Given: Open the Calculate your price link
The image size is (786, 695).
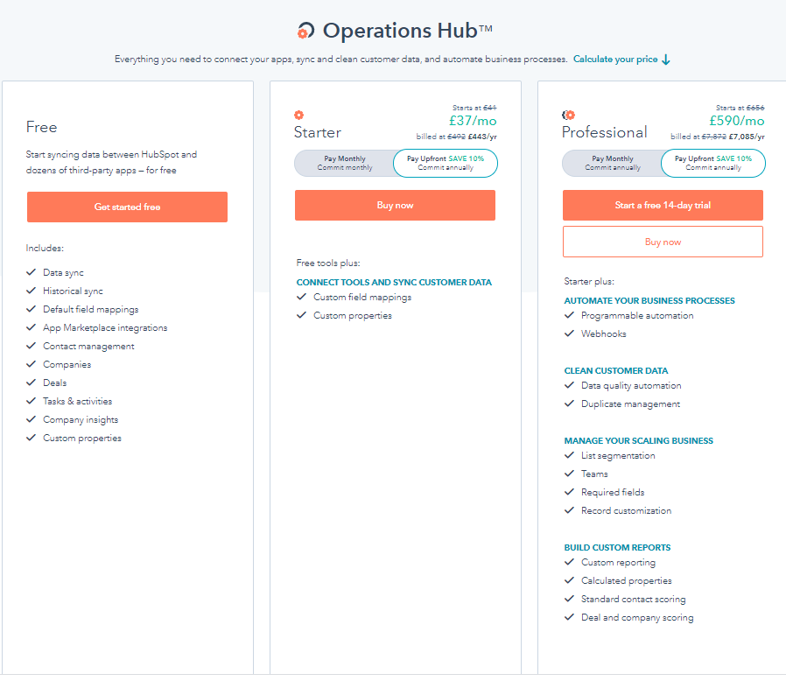Looking at the screenshot, I should [x=615, y=60].
